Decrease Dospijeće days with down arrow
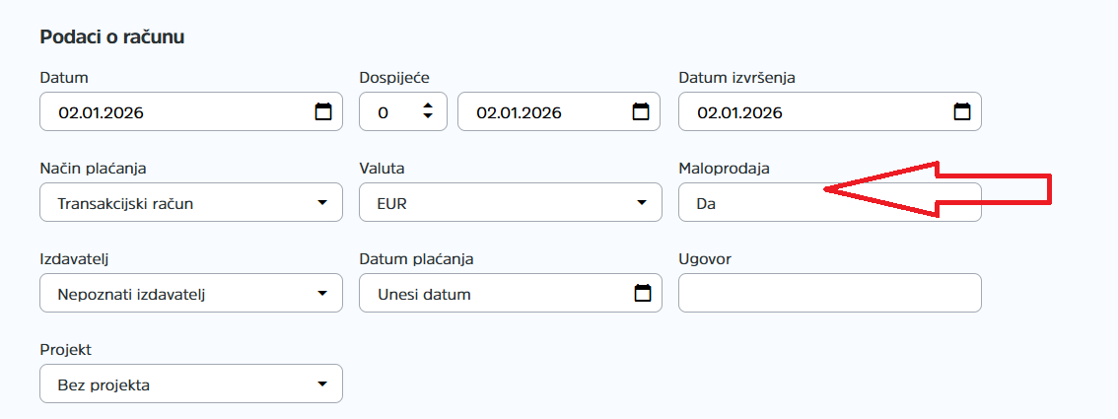 [x=428, y=117]
